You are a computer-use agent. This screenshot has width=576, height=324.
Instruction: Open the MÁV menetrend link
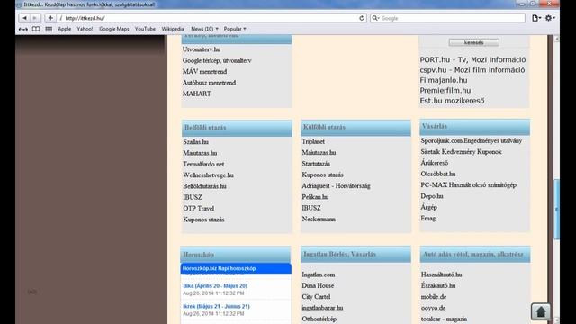click(x=204, y=72)
